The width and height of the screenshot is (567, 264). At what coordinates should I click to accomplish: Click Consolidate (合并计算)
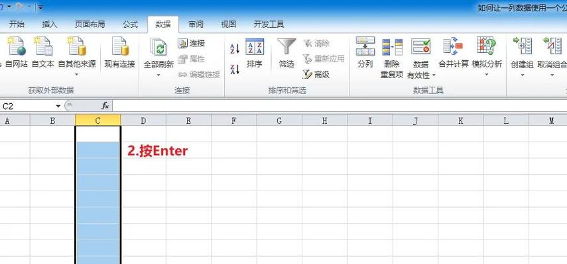[x=454, y=53]
